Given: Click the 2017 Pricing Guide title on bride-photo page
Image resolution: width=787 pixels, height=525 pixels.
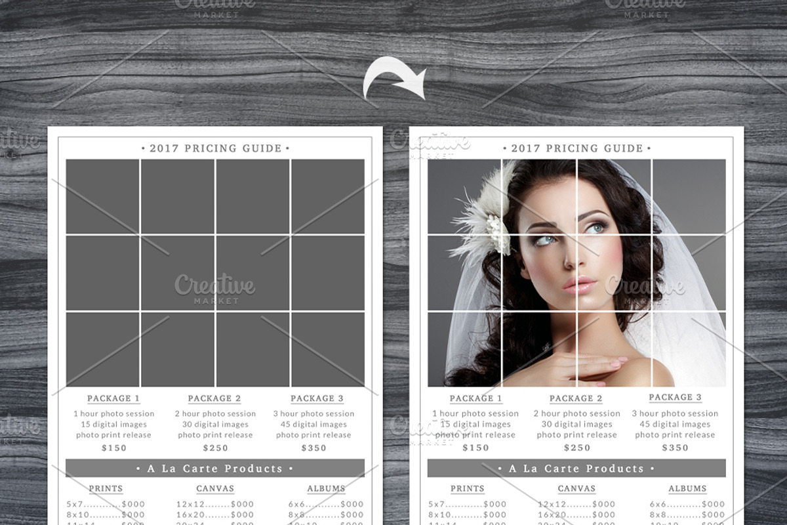Looking at the screenshot, I should point(577,148).
